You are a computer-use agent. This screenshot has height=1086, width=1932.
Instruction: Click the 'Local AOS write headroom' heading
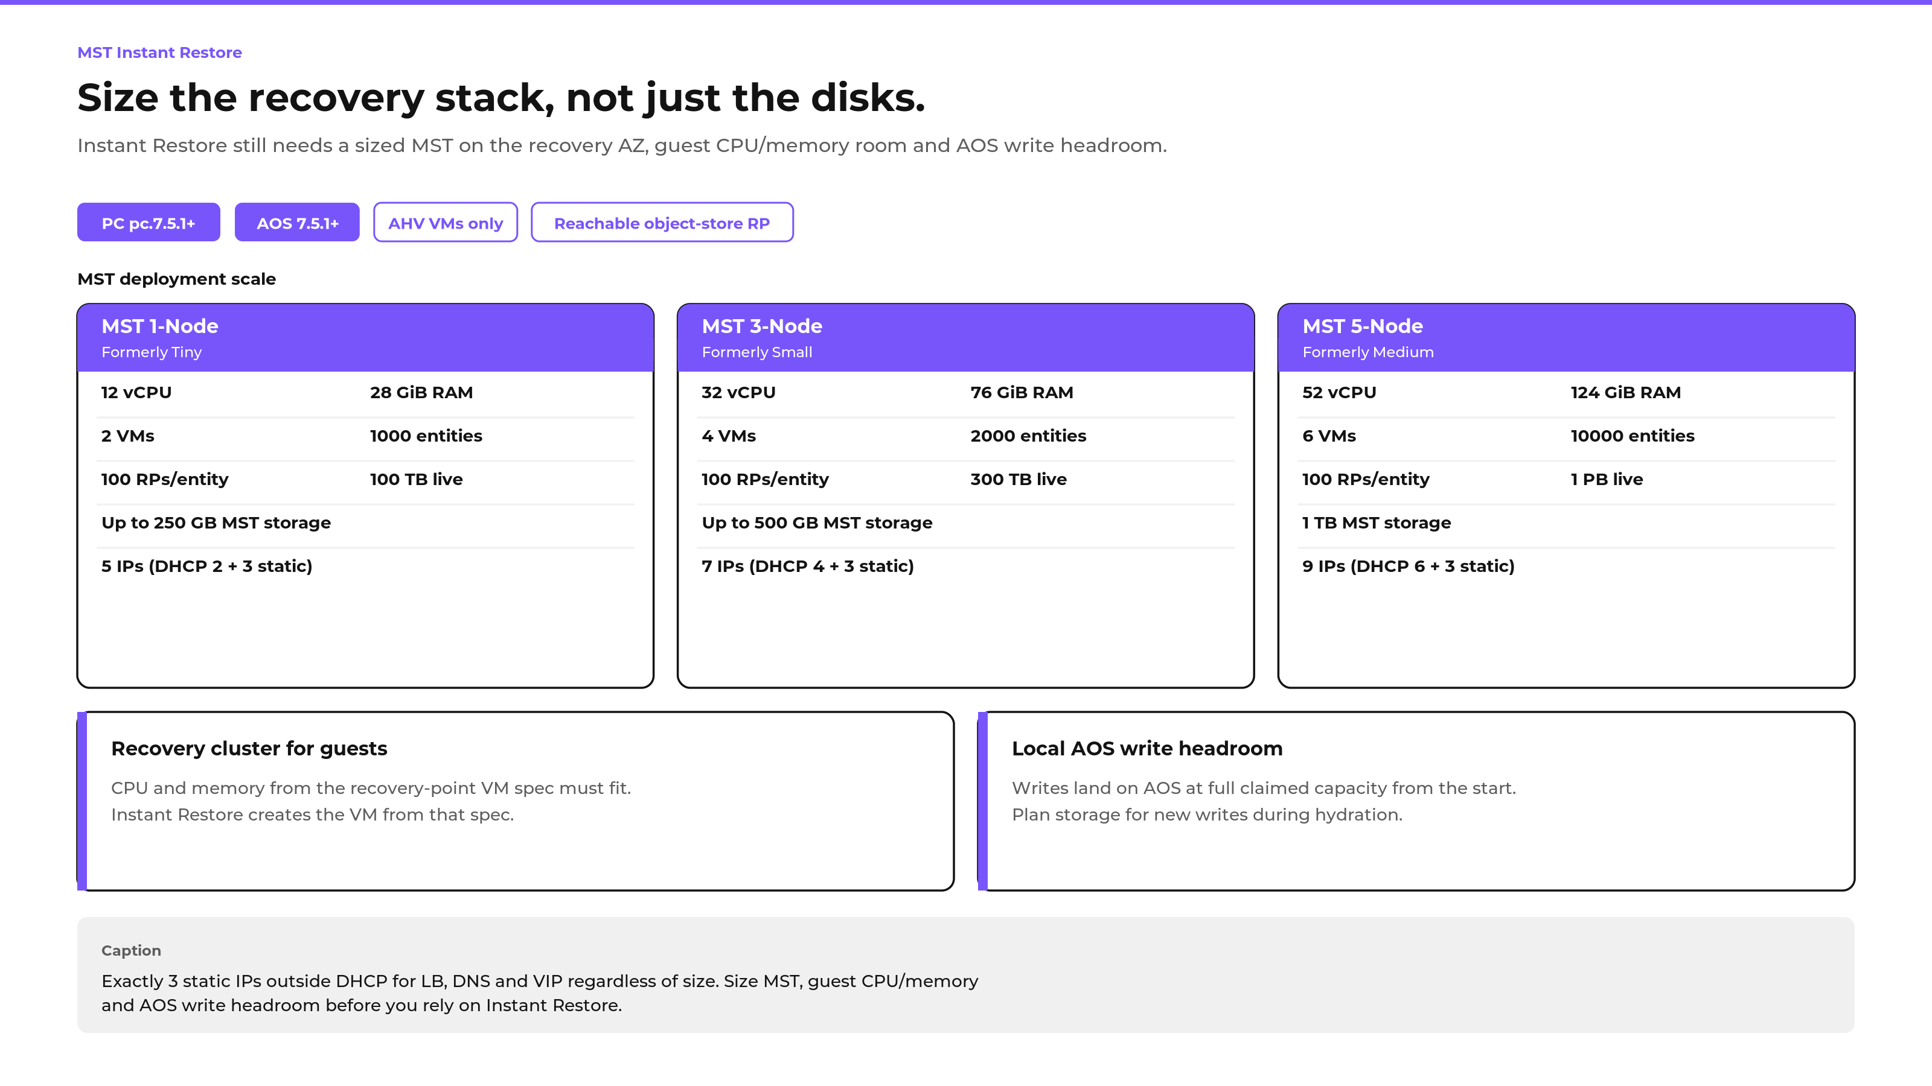click(1148, 749)
